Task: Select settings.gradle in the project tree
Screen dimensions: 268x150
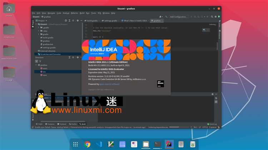Action: click(x=49, y=47)
